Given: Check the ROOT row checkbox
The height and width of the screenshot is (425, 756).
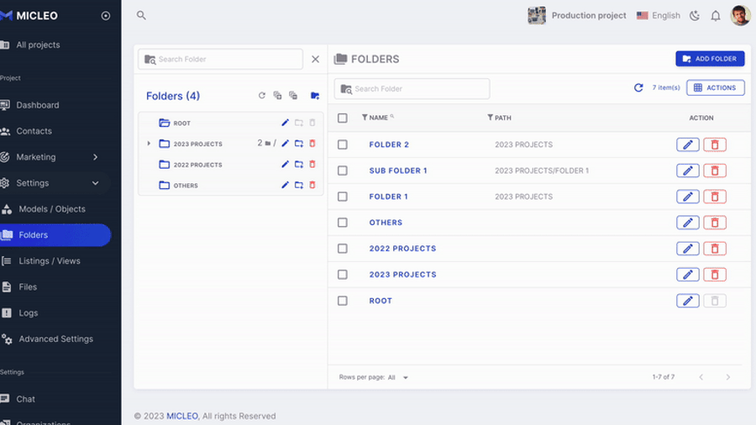Looking at the screenshot, I should click(x=343, y=301).
